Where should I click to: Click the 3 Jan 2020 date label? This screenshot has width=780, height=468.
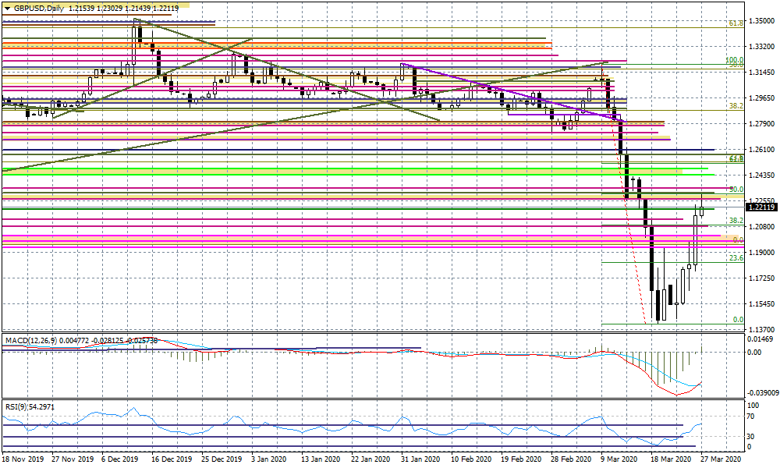tap(269, 459)
